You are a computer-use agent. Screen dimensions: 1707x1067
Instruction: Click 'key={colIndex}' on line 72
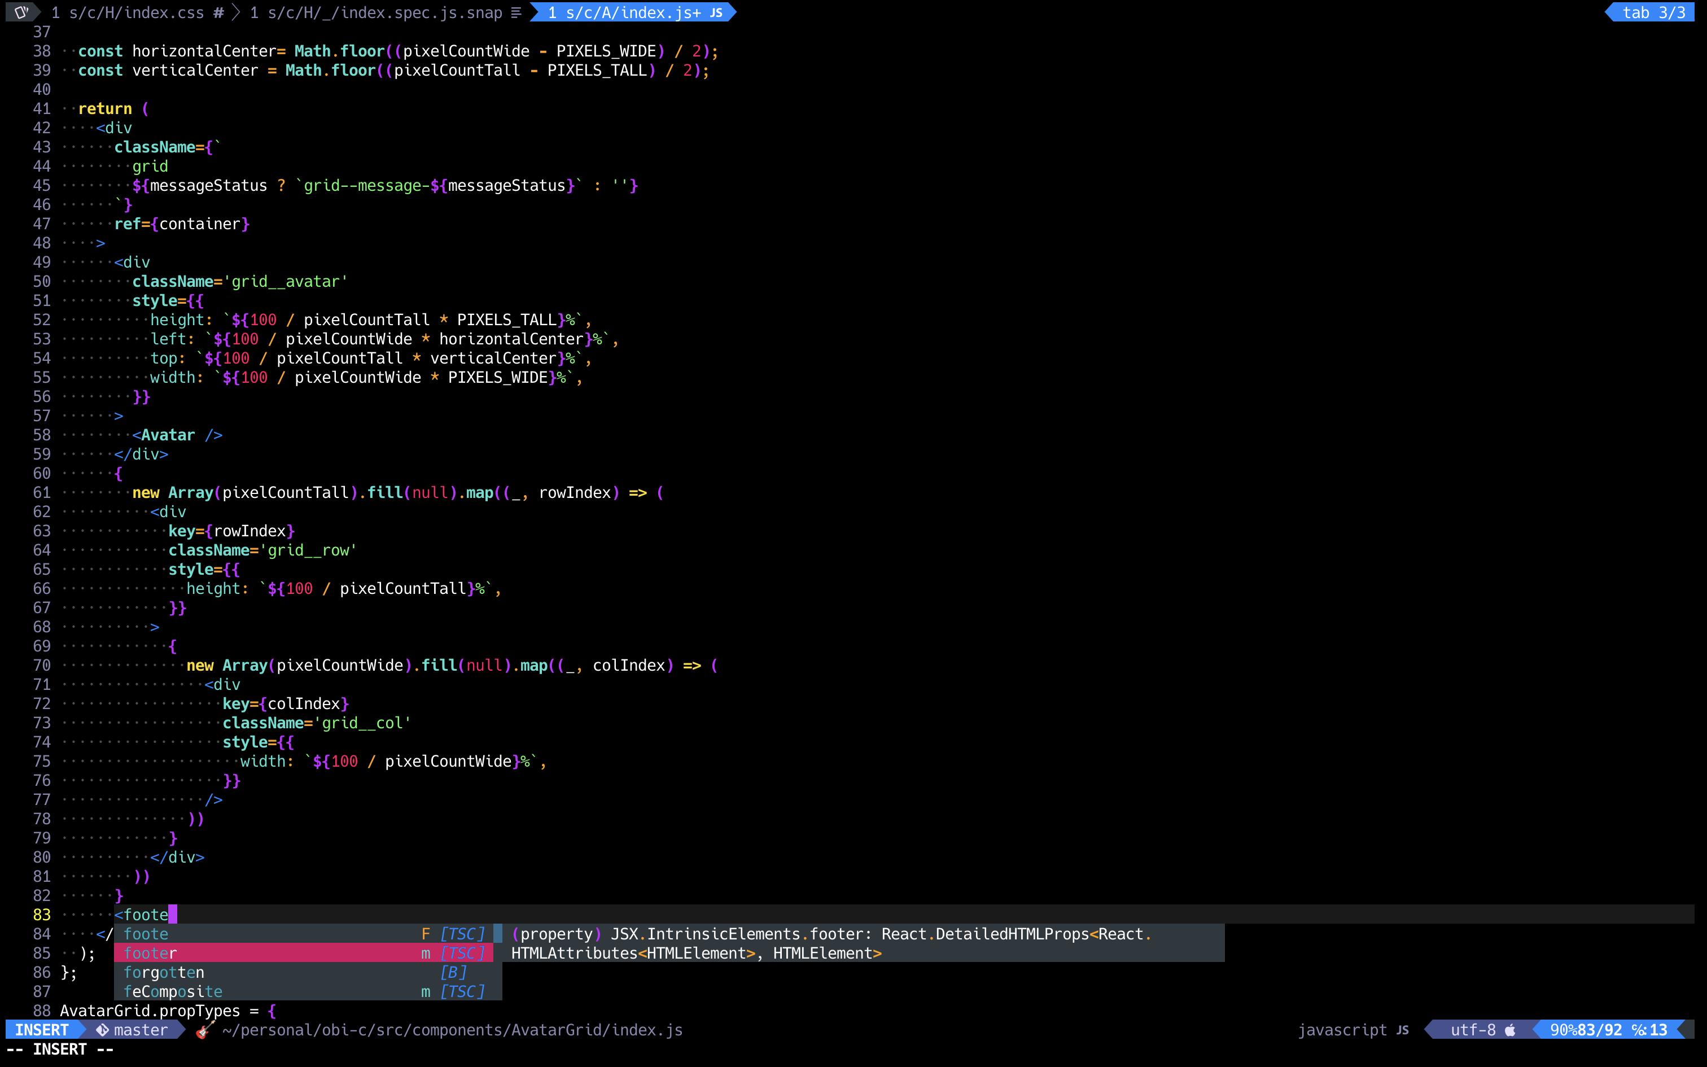(x=286, y=703)
